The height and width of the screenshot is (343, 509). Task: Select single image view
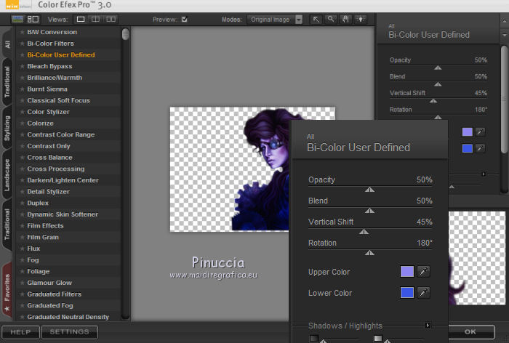click(x=81, y=19)
